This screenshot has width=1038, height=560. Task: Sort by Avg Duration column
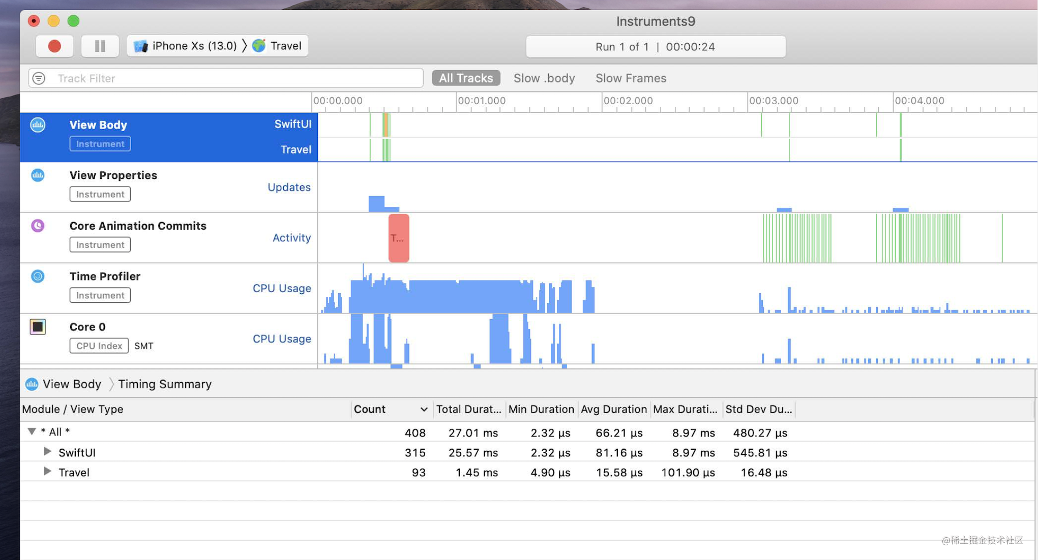point(614,409)
